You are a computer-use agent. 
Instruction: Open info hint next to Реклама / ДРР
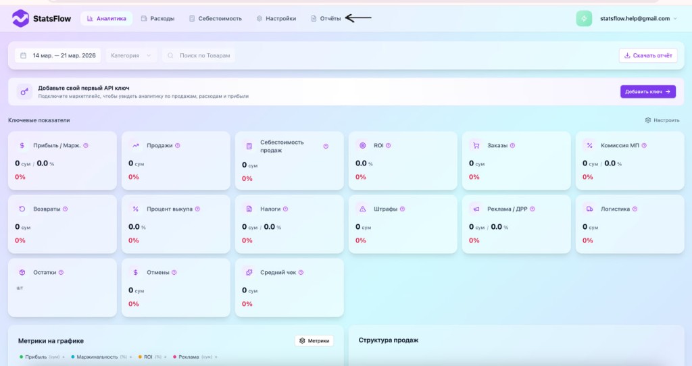[x=533, y=209]
